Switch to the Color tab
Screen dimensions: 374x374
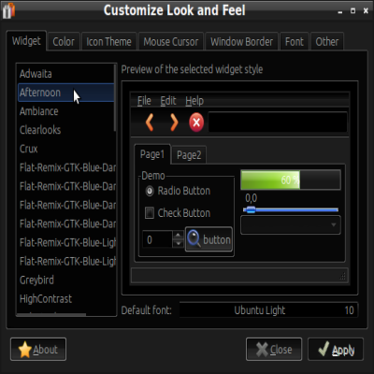point(64,41)
